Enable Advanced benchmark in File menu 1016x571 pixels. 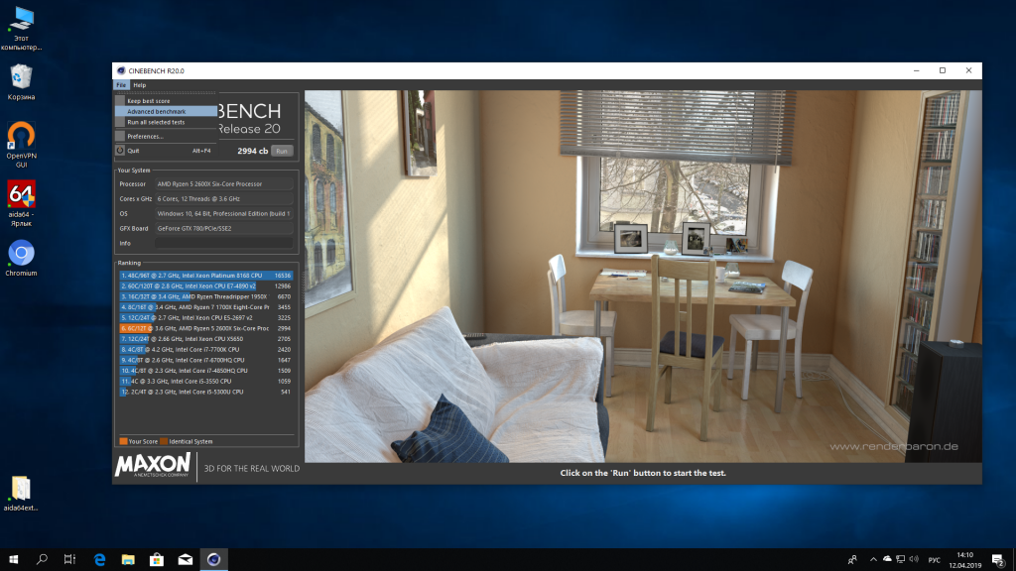coord(156,111)
